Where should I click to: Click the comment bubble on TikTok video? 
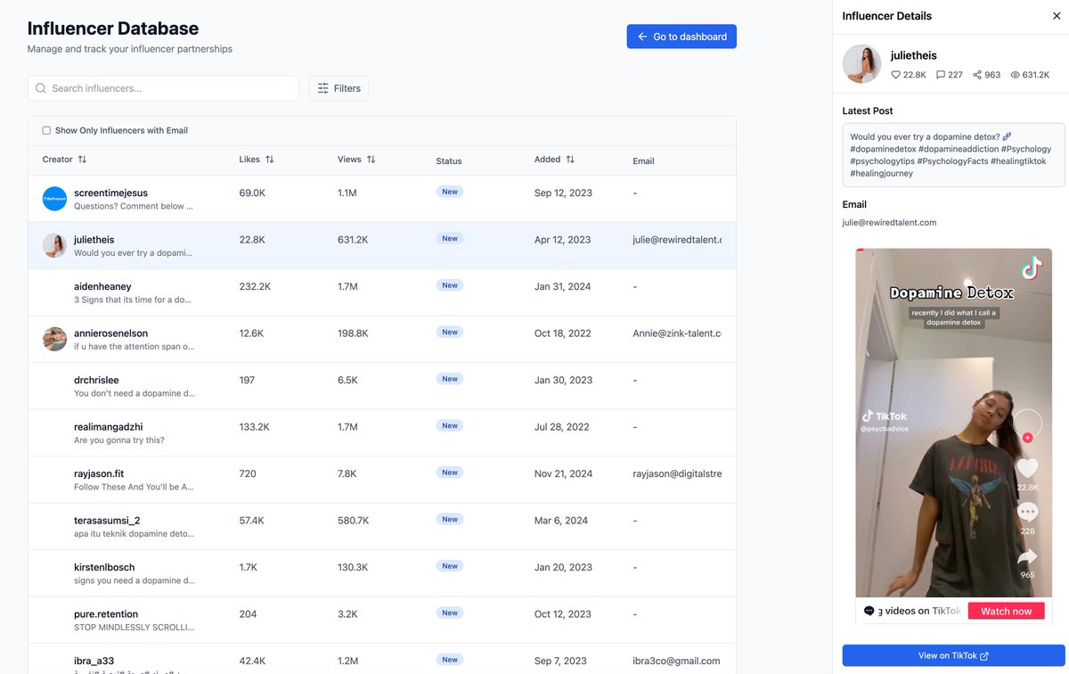1027,512
